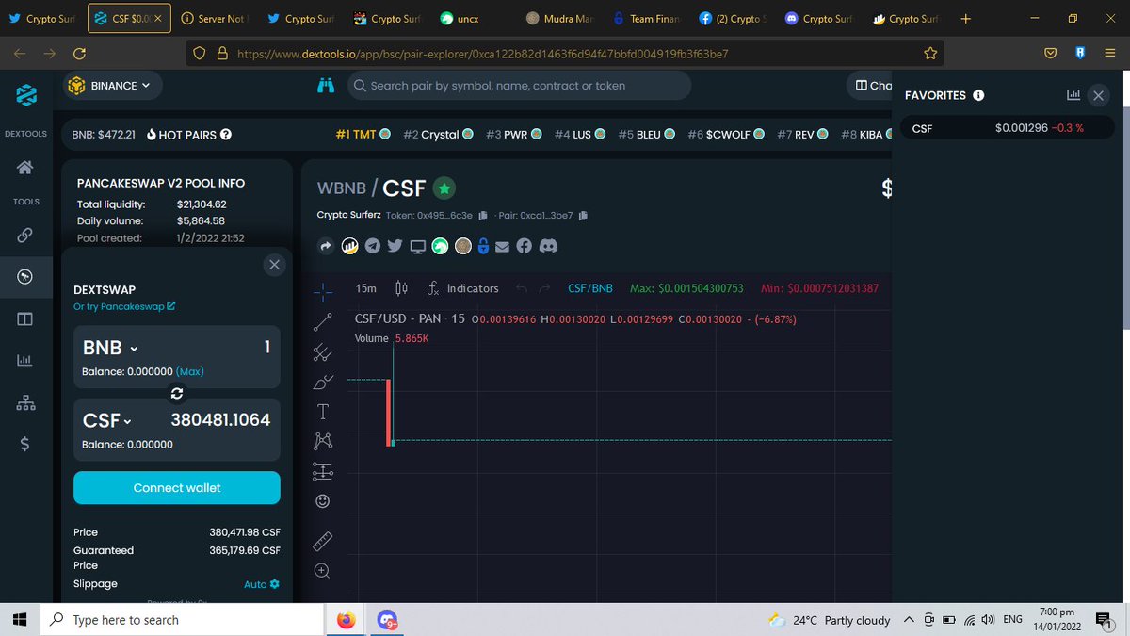The image size is (1130, 636).
Task: Open CSF in the Favorites list
Action: 1007,128
